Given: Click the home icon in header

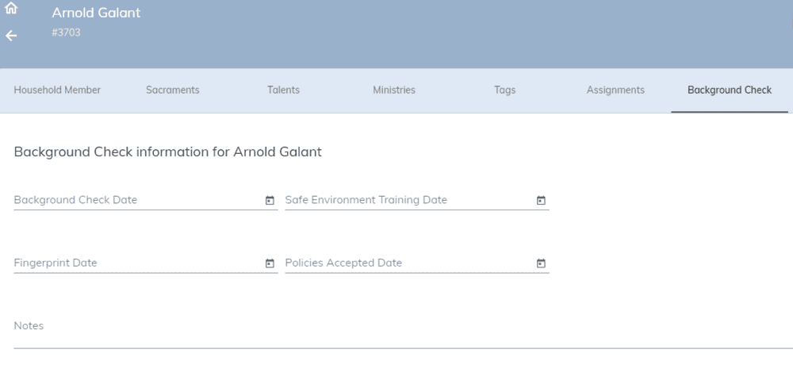Looking at the screenshot, I should click(11, 8).
